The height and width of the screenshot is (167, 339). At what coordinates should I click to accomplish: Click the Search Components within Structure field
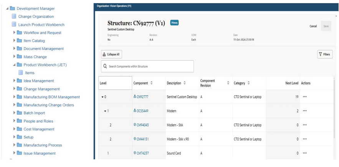[x=147, y=66]
